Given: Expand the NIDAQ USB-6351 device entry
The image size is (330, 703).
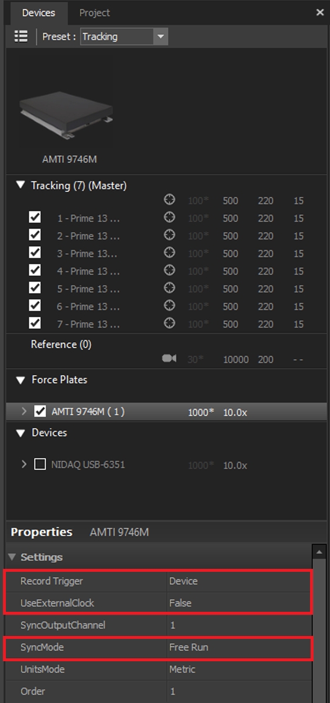Looking at the screenshot, I should tap(24, 465).
